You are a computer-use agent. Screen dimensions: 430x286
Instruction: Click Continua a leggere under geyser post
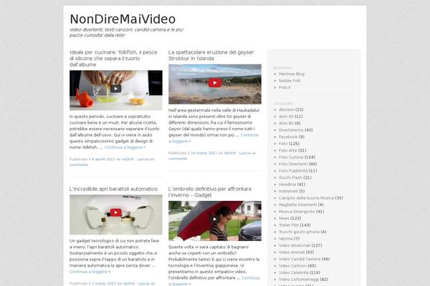pyautogui.click(x=214, y=138)
